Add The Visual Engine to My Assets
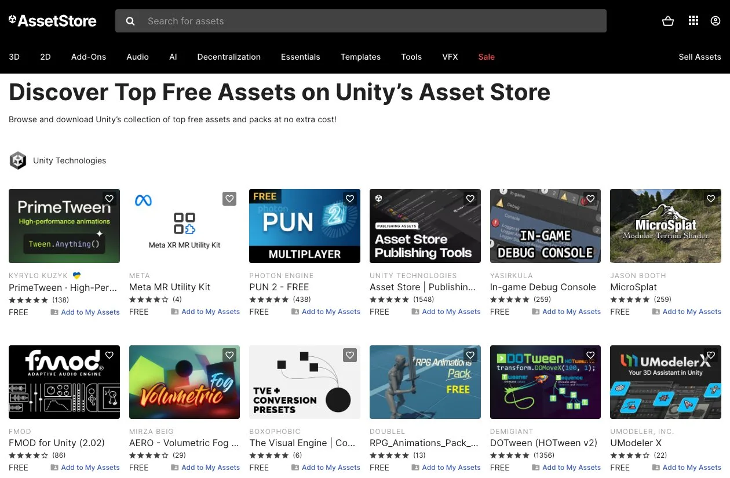The height and width of the screenshot is (478, 730). click(x=326, y=468)
